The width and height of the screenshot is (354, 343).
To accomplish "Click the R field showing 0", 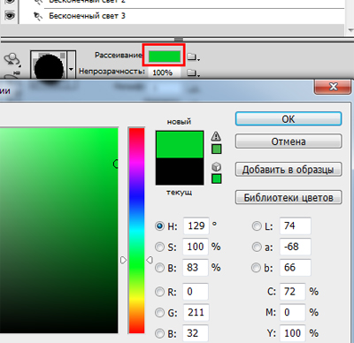I will [196, 292].
